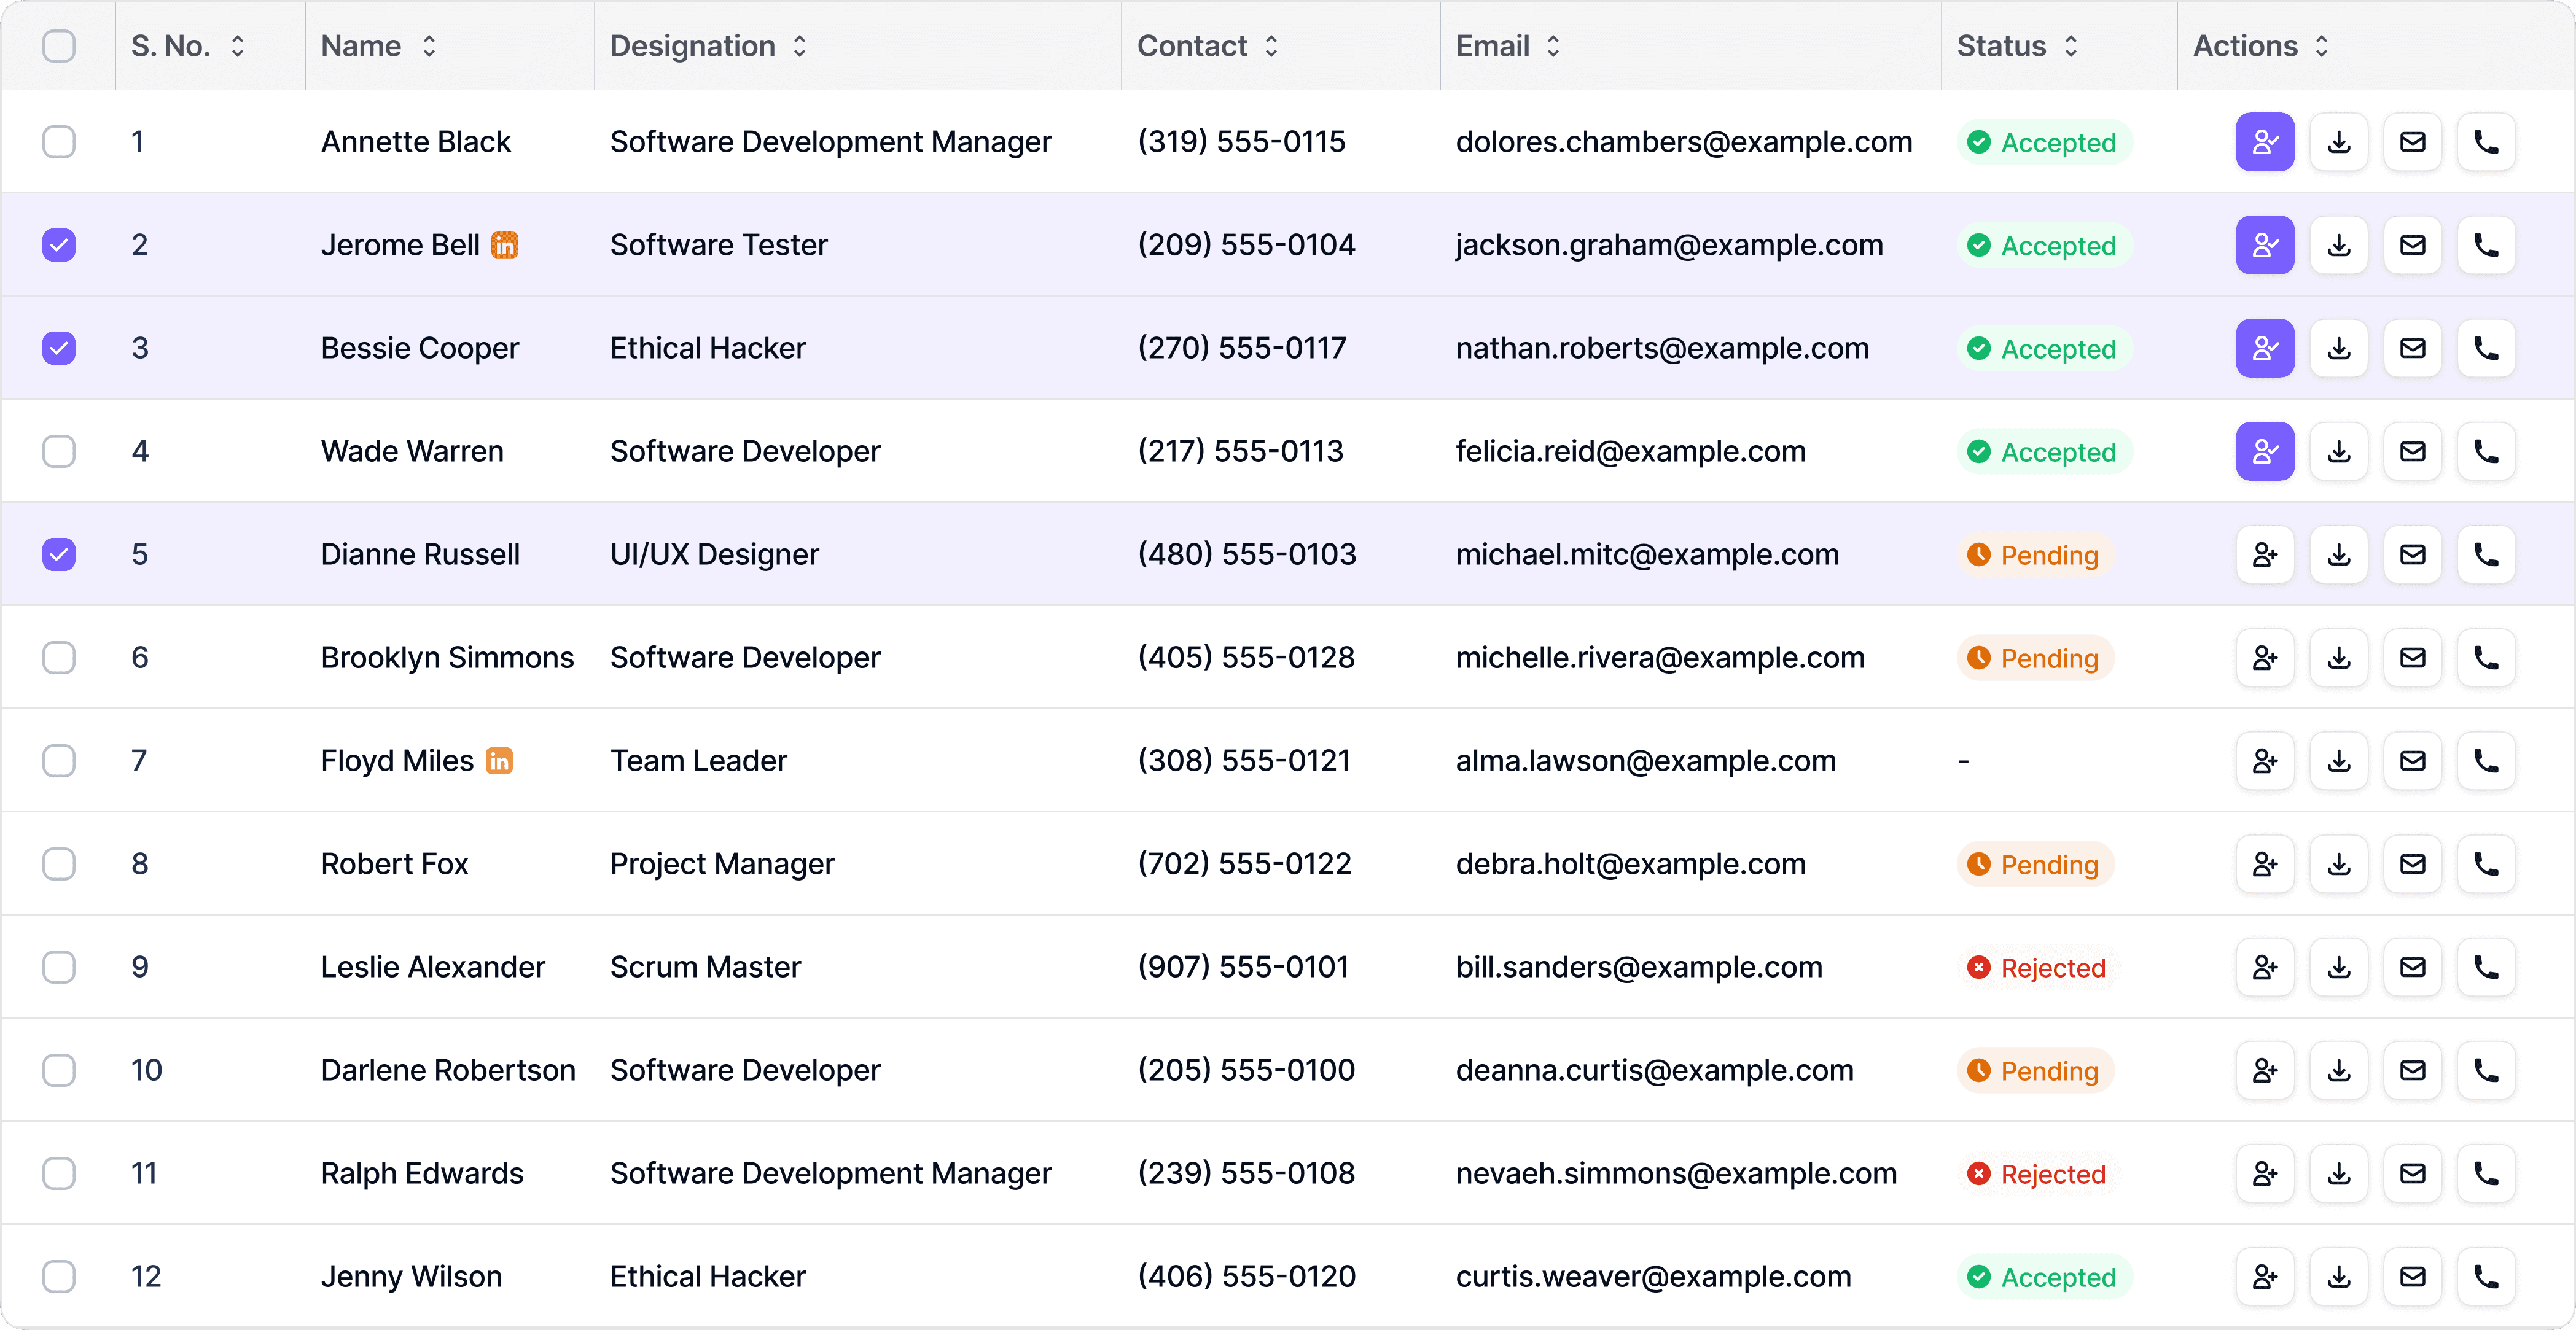Click the Contact column header
2576x1330 pixels.
pyautogui.click(x=1192, y=46)
